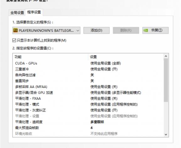
Task: Click the settings list scrollbar thumb
Action: coord(166,80)
